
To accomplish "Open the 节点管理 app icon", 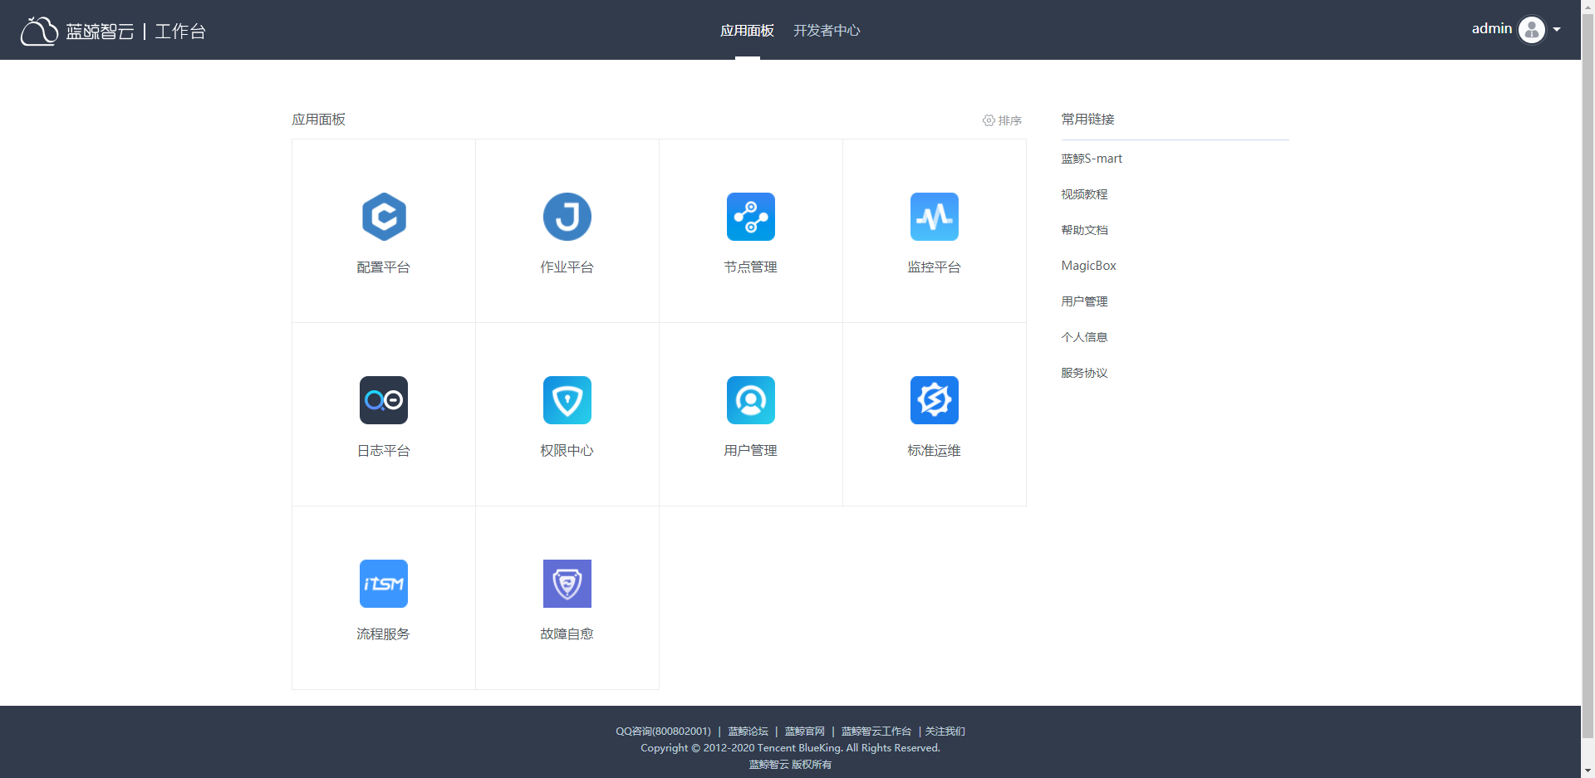I will tap(751, 217).
